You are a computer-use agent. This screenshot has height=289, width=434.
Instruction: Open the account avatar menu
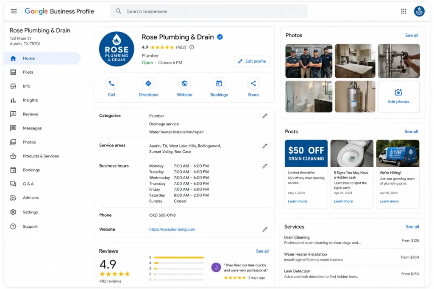pos(419,11)
